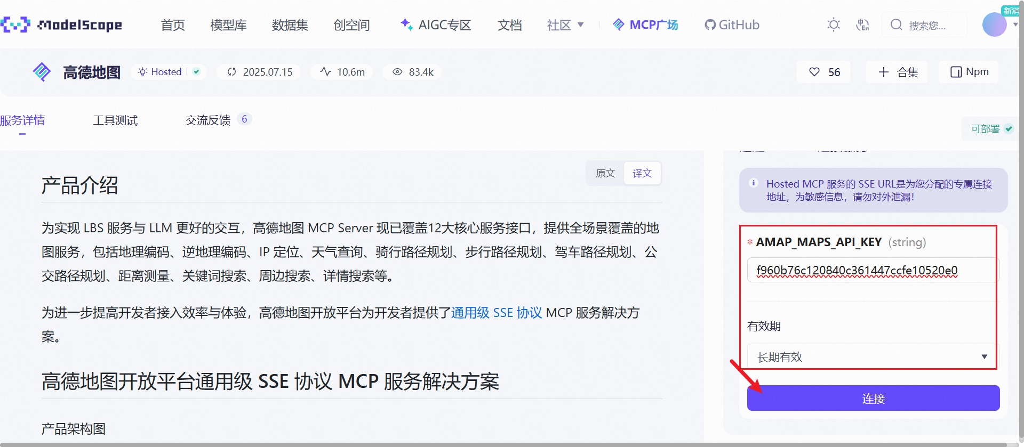The width and height of the screenshot is (1024, 447).
Task: Select the 交流反馈 tab
Action: coord(208,120)
